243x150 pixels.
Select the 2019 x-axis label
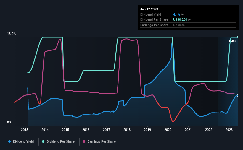(147, 130)
